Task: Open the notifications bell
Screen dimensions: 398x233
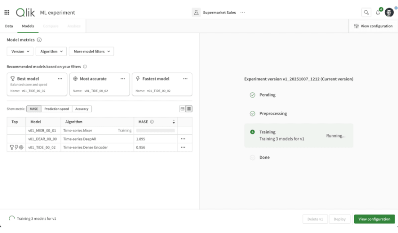Action: tap(378, 13)
